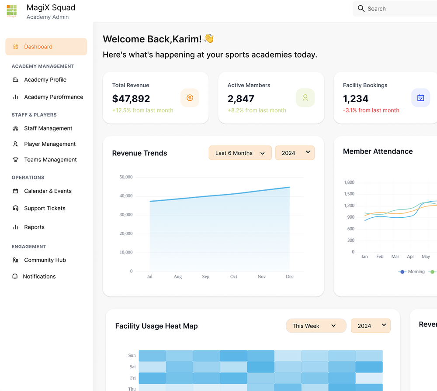The height and width of the screenshot is (391, 437).
Task: Click the MagiX Squad logo icon
Action: pos(11,11)
